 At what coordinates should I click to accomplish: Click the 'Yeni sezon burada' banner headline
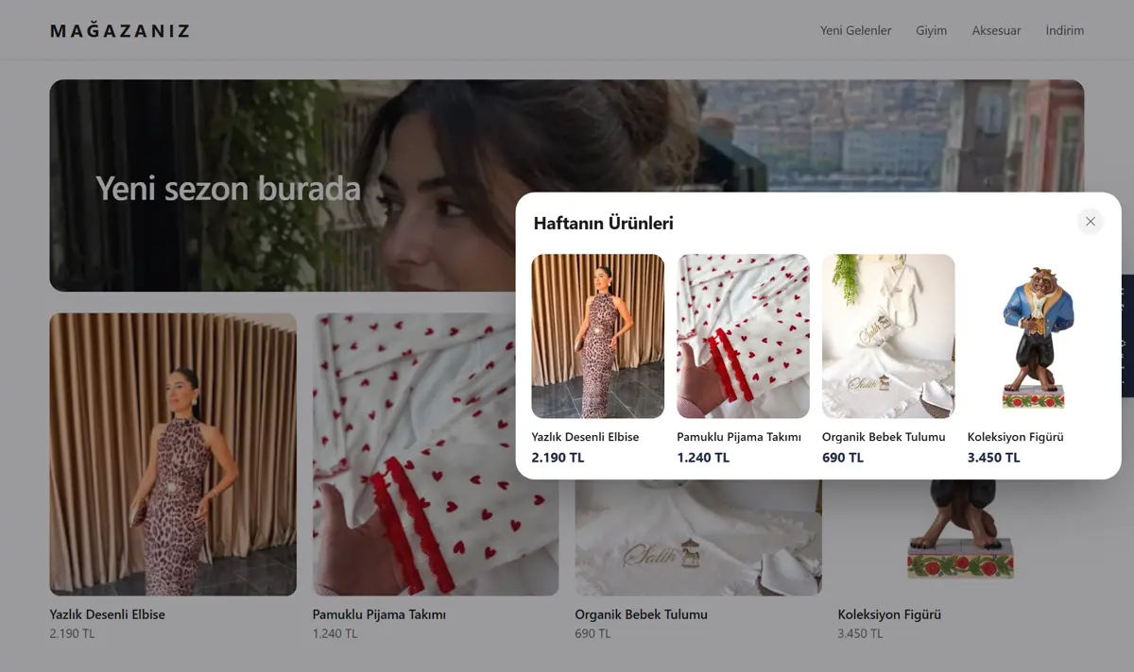click(229, 189)
